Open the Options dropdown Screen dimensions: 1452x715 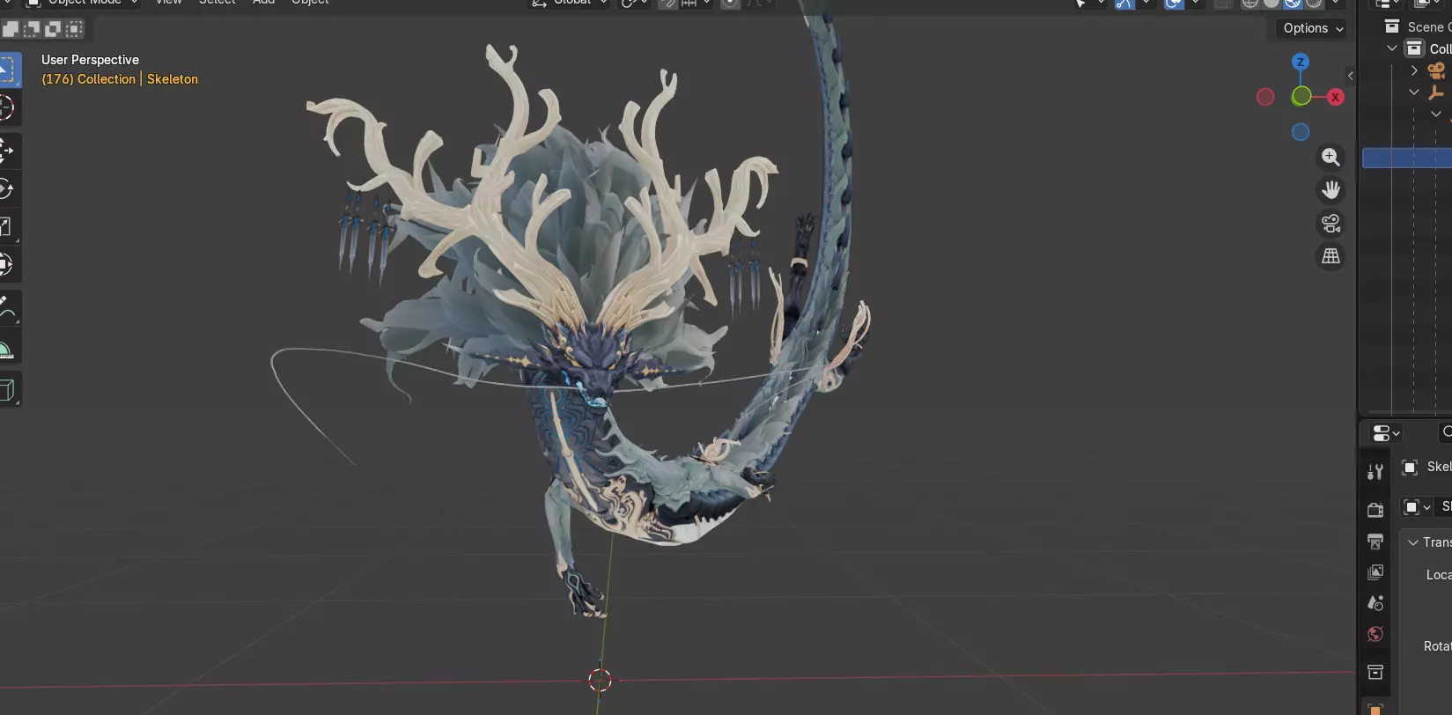[1313, 28]
